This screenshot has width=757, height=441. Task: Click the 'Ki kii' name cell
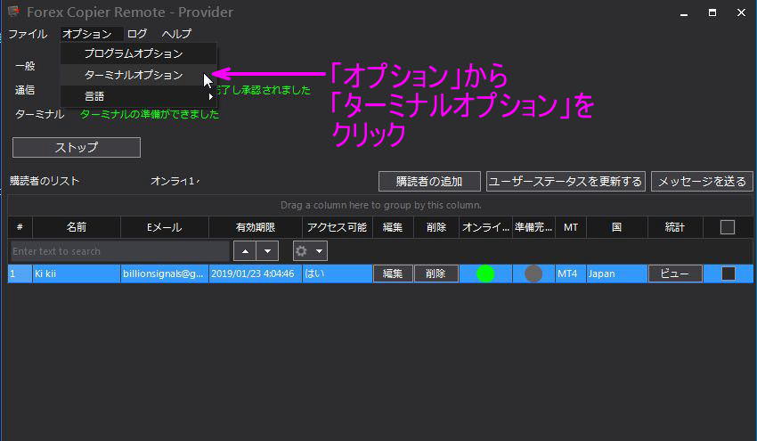[x=77, y=274]
